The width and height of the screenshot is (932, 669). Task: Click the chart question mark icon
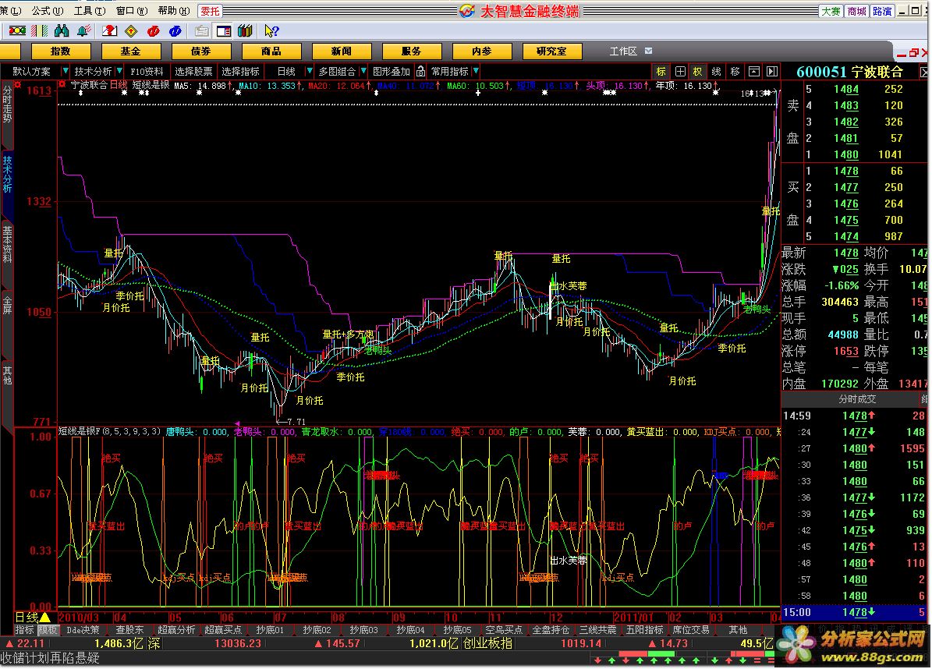pos(109,30)
